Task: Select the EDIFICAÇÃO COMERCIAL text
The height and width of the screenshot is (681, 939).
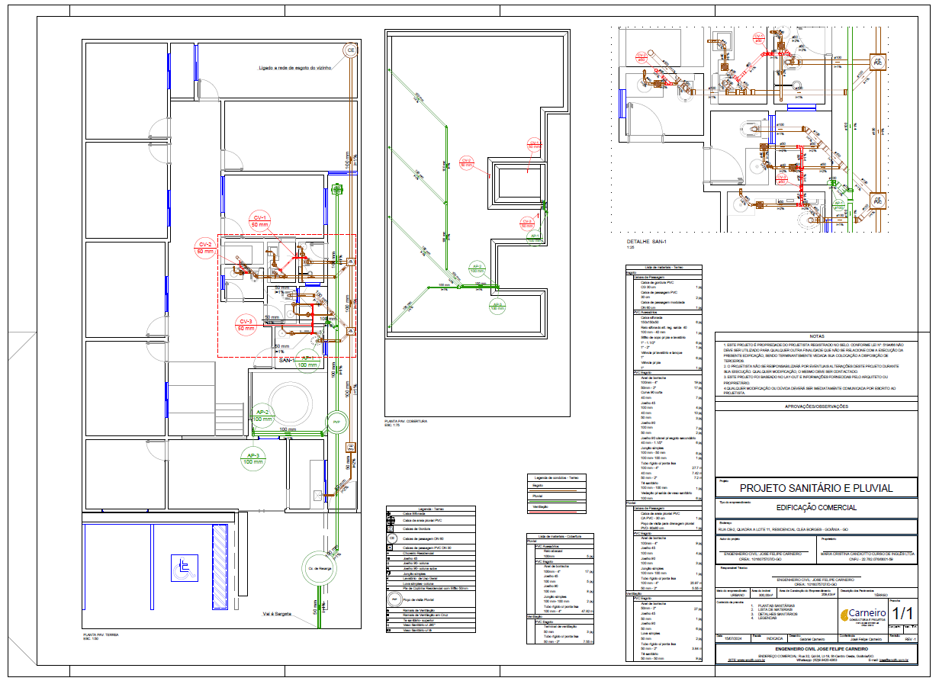Action: [x=816, y=508]
